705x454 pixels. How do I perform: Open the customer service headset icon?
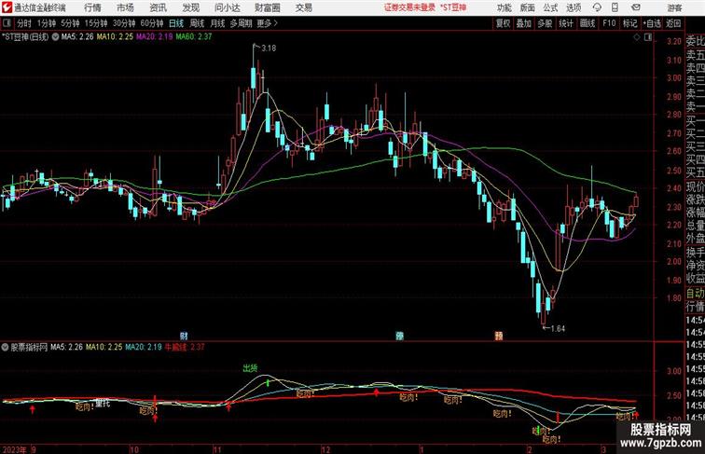click(x=597, y=7)
